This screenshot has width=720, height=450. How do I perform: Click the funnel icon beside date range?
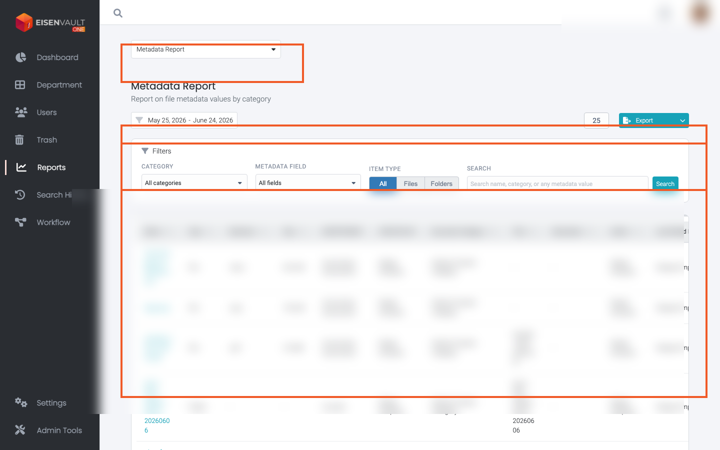[139, 120]
